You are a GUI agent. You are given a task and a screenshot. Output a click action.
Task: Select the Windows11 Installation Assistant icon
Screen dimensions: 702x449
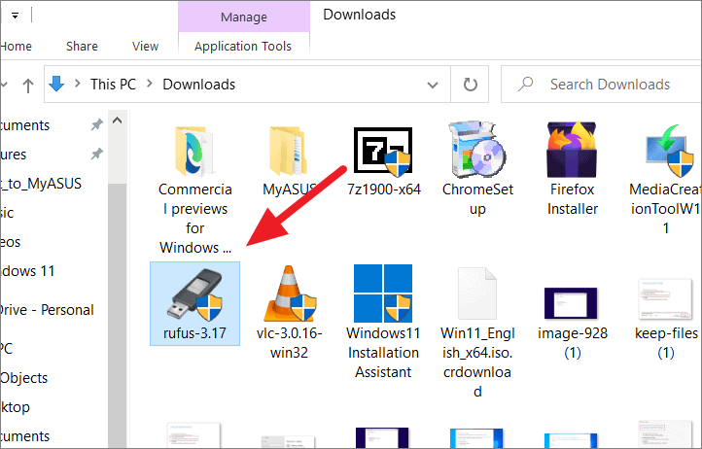[383, 294]
